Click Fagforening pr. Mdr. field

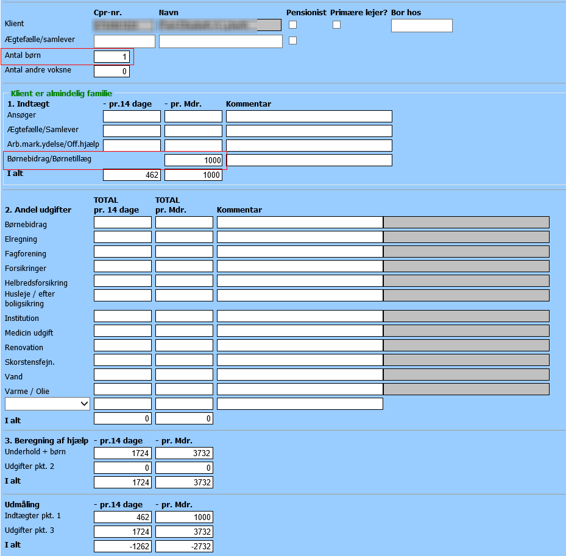click(184, 252)
